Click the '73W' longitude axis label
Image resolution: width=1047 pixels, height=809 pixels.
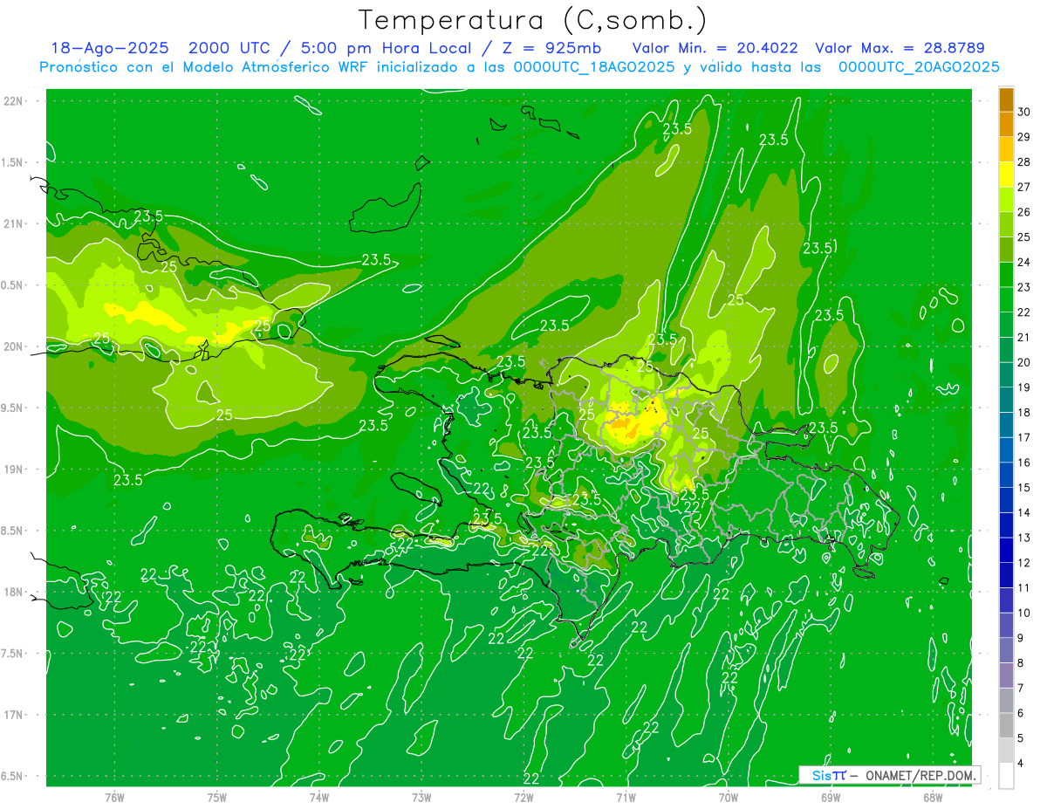421,797
